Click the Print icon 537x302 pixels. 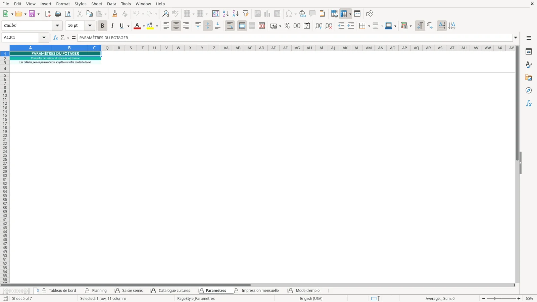coord(58,14)
